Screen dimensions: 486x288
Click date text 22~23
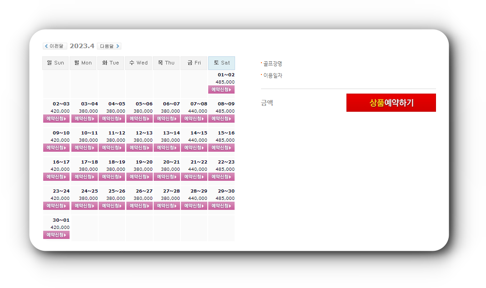tap(226, 162)
